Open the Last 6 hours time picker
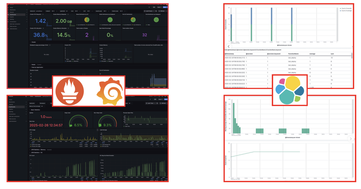 coord(149,11)
